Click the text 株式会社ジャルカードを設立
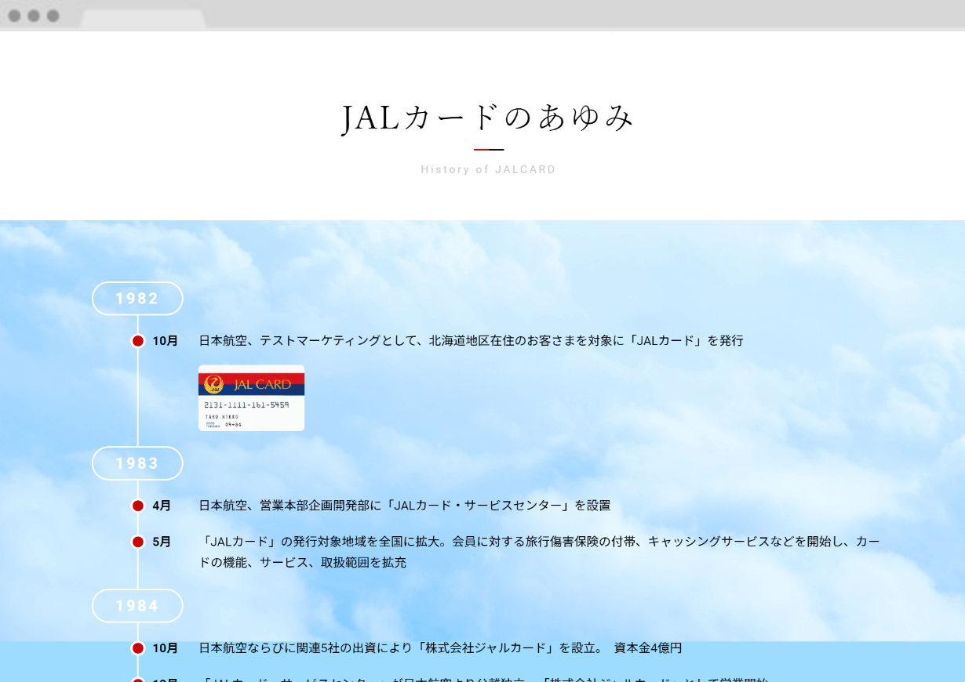Image resolution: width=965 pixels, height=682 pixels. tap(440, 648)
